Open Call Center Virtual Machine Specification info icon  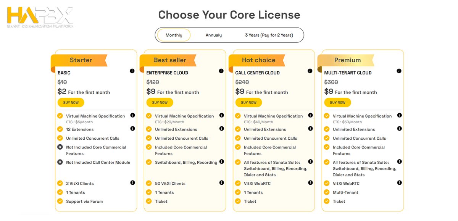coord(310,115)
